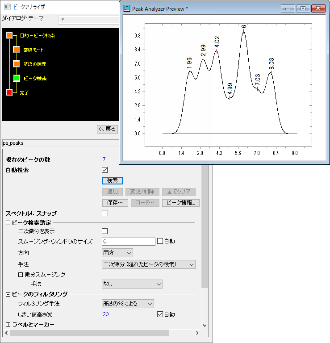Click the Peak Analyzer Preview window icon

(127, 8)
